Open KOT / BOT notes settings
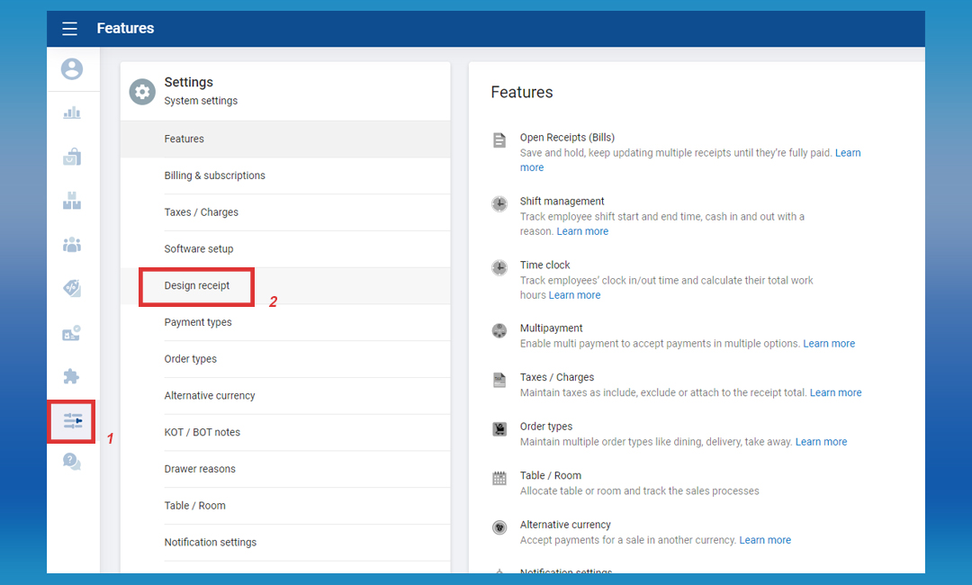Viewport: 972px width, 585px height. coord(202,432)
